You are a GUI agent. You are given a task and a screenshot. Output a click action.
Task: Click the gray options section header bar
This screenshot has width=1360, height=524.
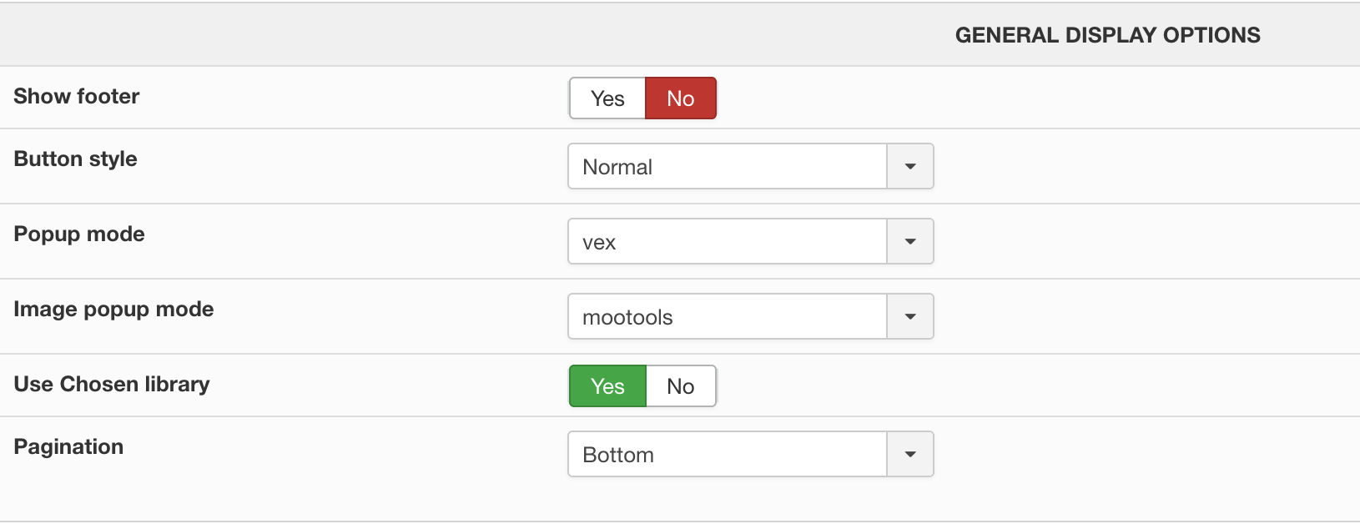(x=417, y=35)
